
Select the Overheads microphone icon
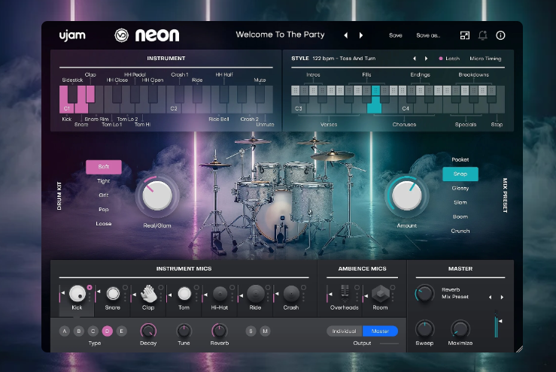coord(345,293)
